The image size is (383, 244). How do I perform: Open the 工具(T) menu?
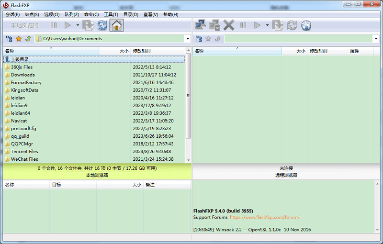point(111,14)
